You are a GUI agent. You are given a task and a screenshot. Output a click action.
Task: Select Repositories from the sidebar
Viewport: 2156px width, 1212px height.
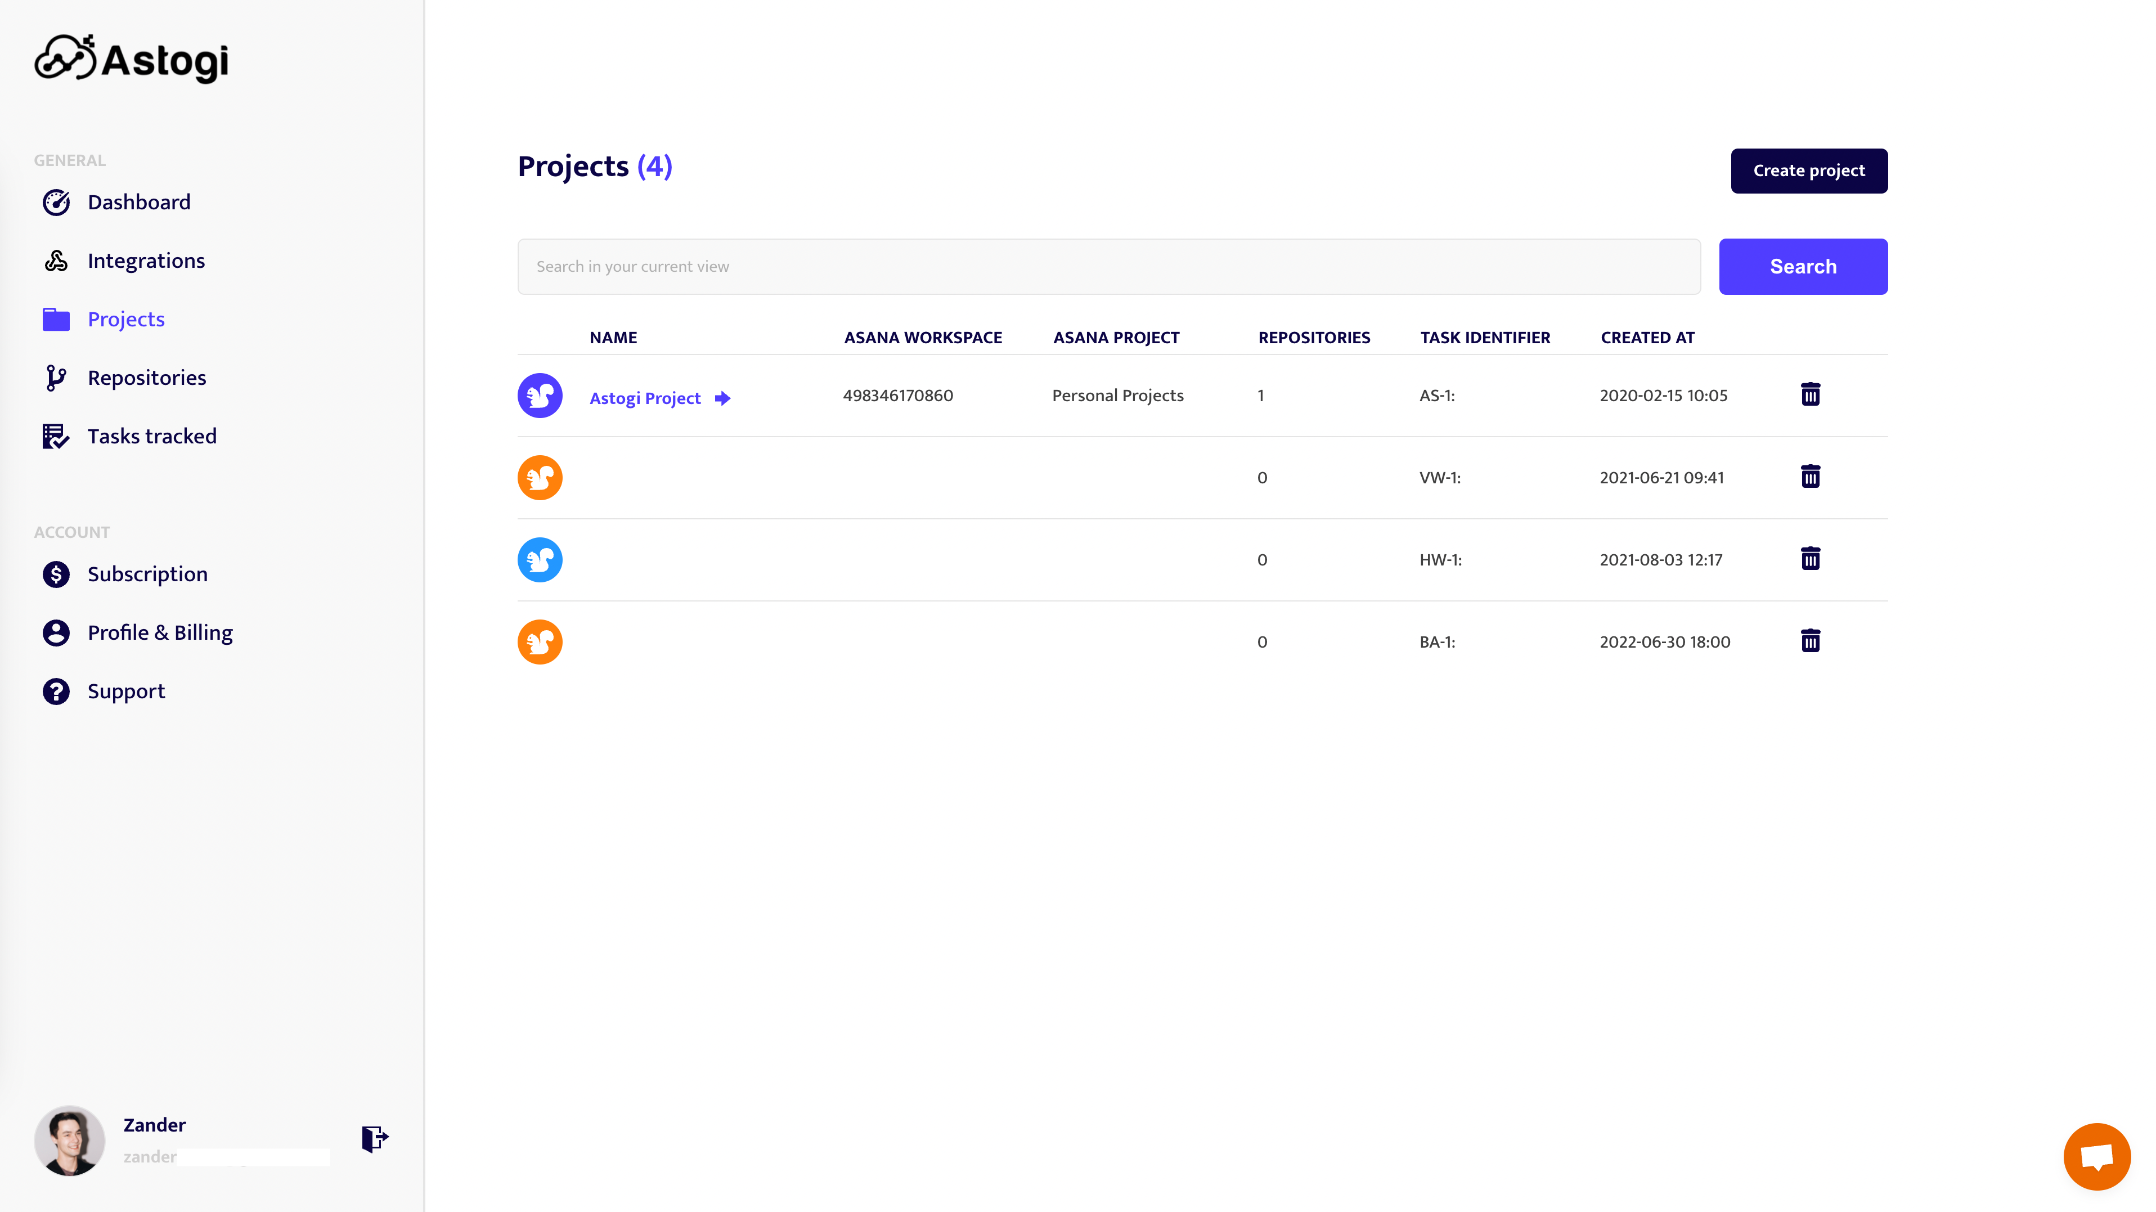146,378
